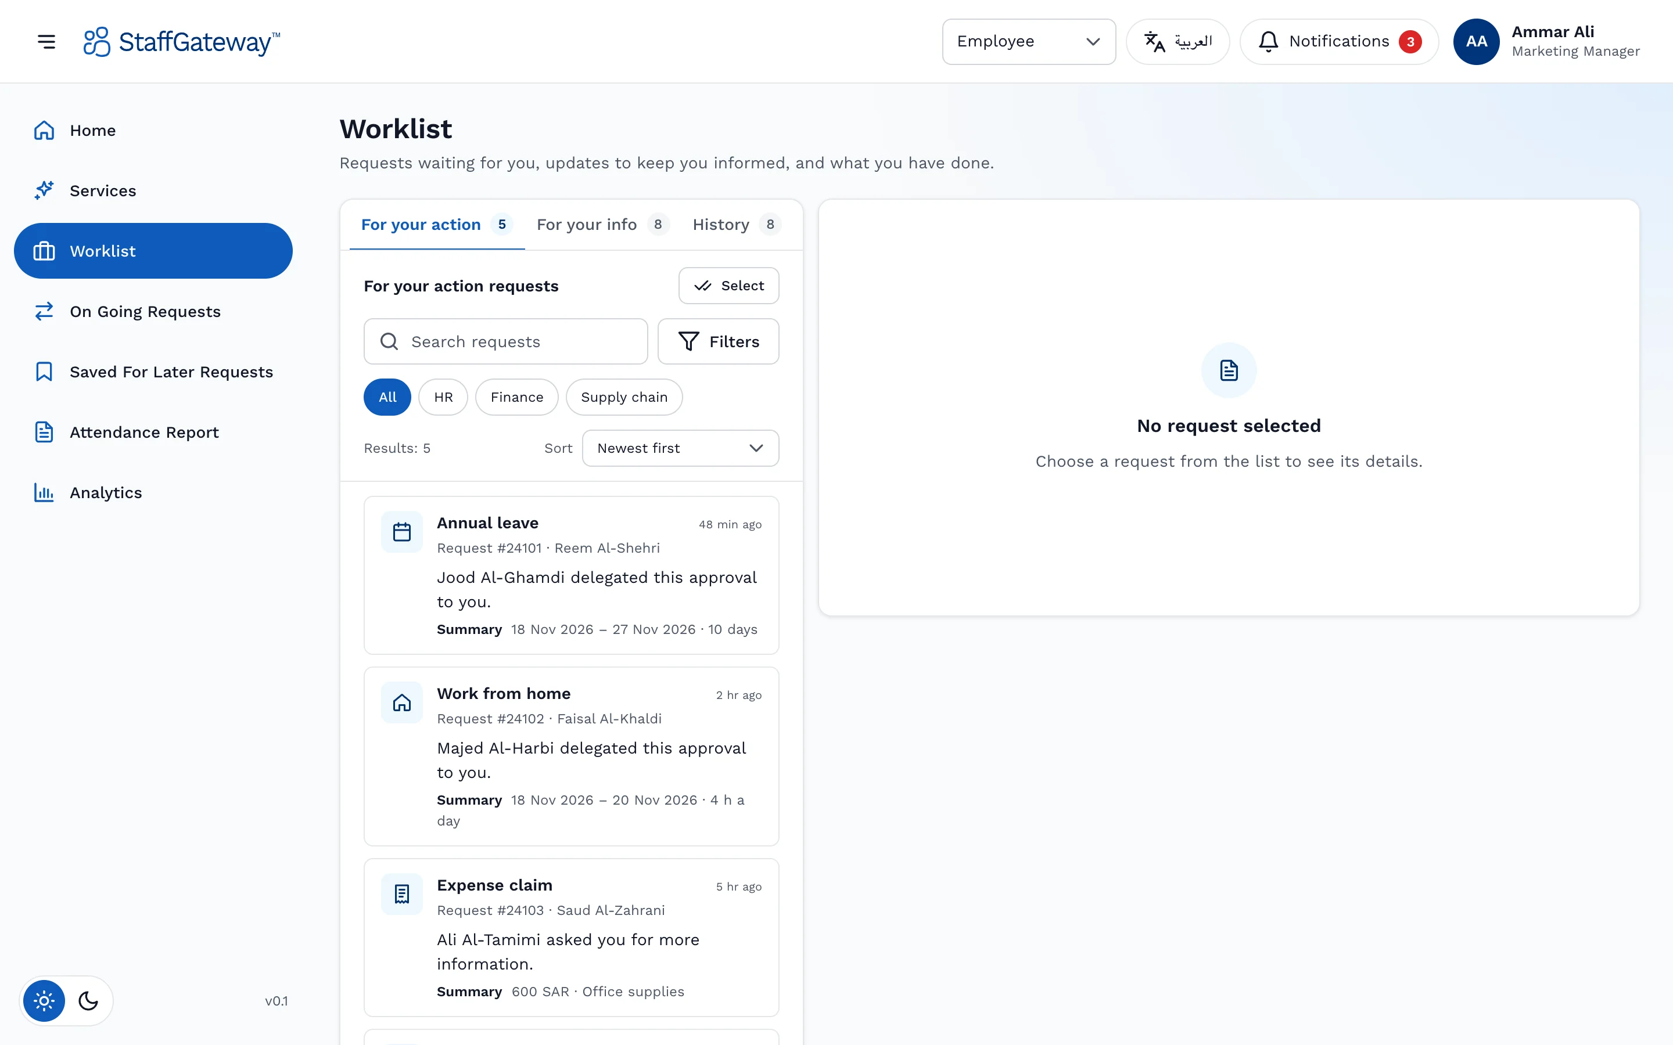The width and height of the screenshot is (1673, 1045).
Task: Open the Newest first sort dropdown
Action: (680, 448)
